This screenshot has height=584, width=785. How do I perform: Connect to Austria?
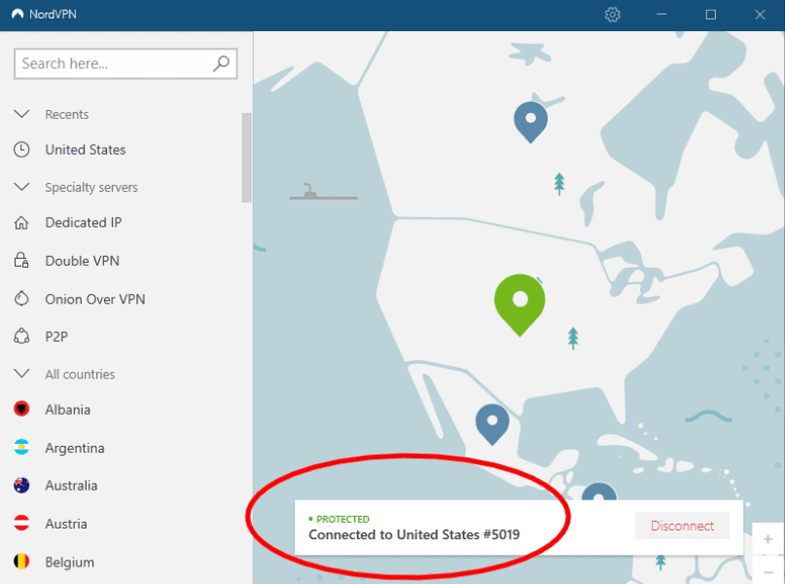pos(66,524)
